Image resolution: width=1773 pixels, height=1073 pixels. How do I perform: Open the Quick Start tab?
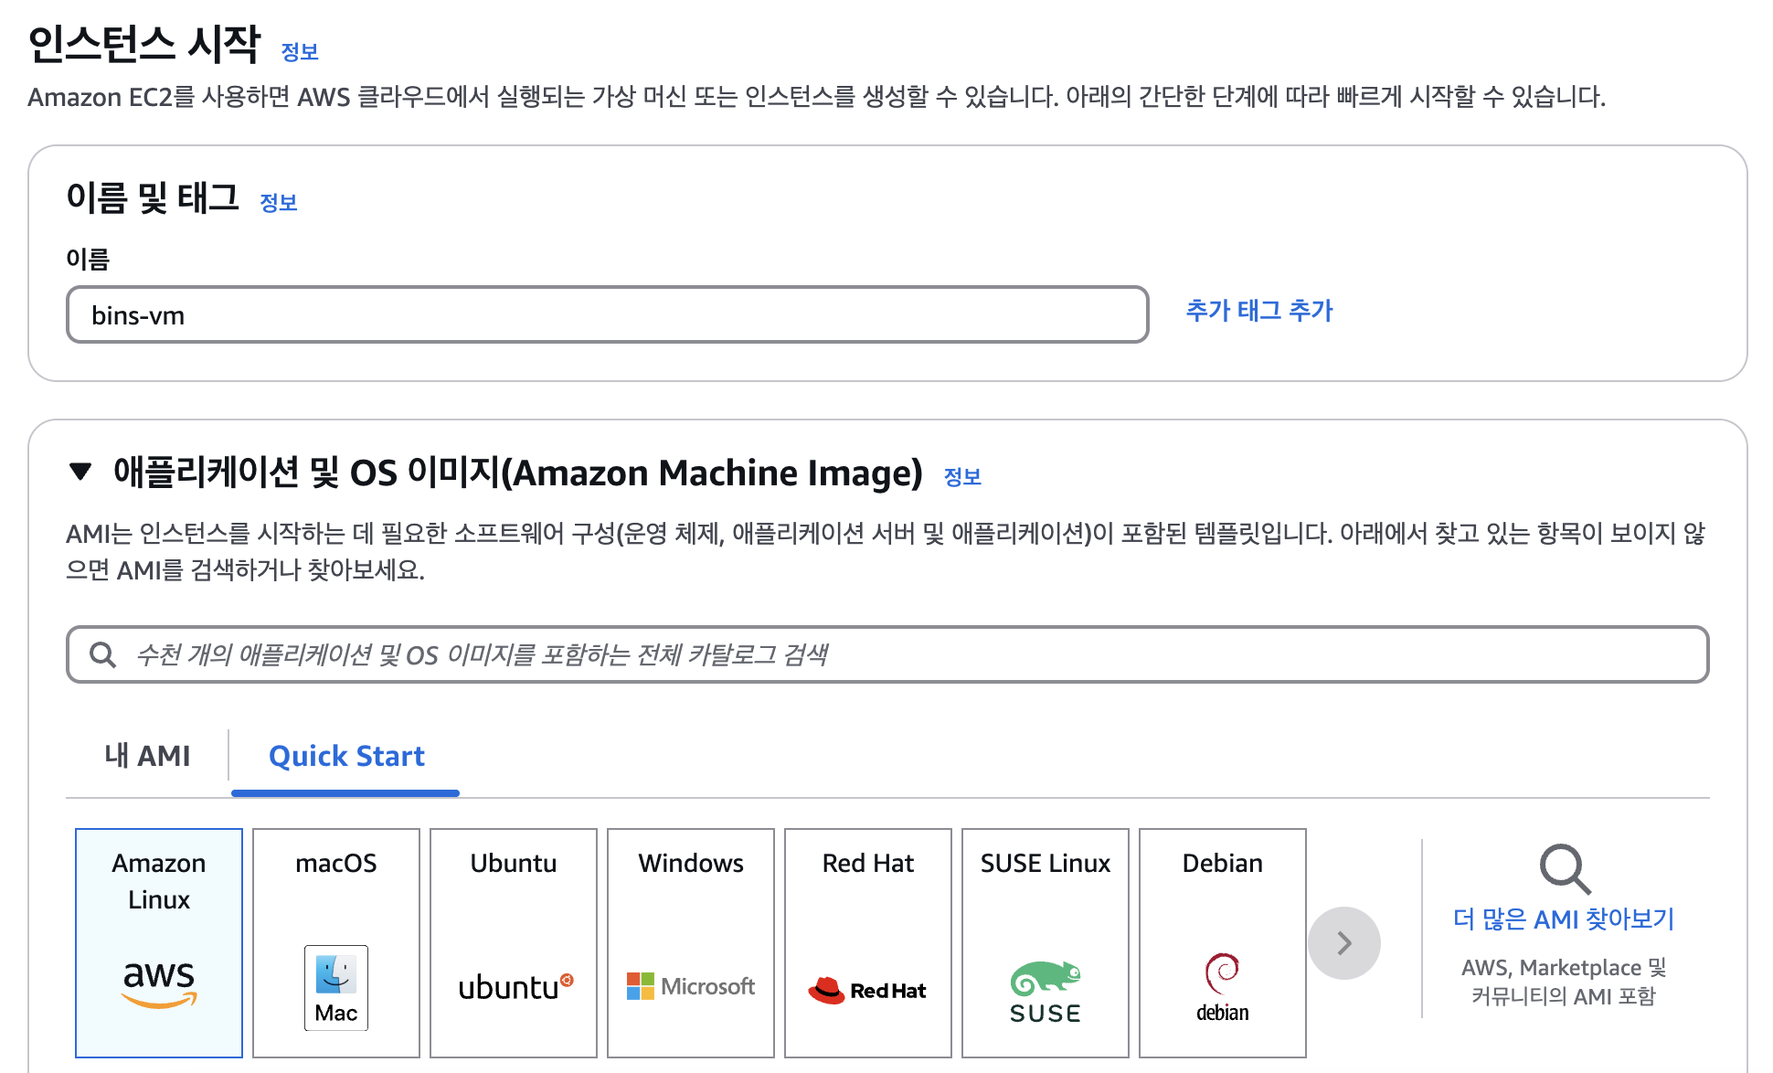[345, 756]
